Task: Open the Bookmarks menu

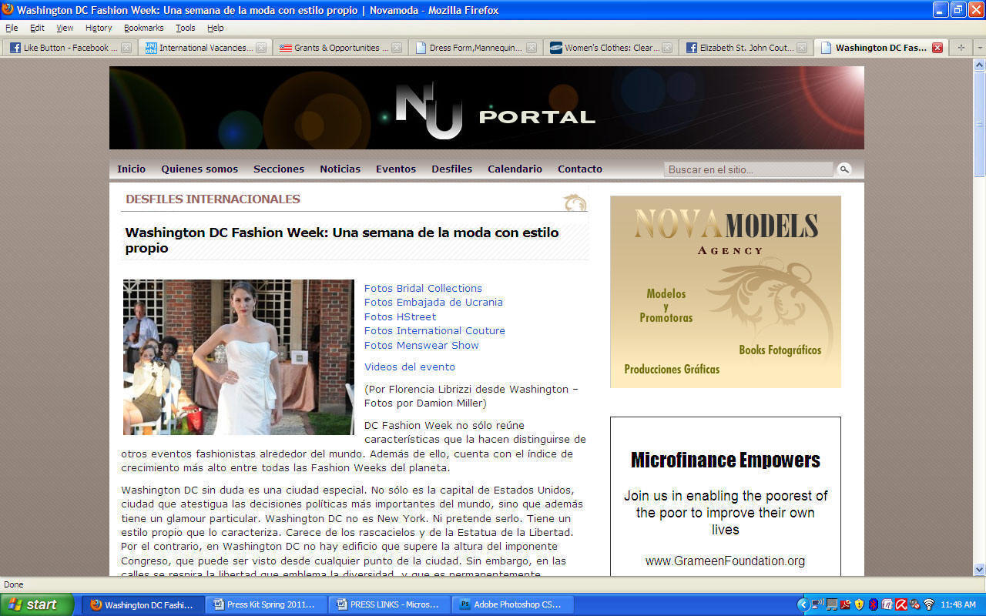Action: pyautogui.click(x=143, y=28)
